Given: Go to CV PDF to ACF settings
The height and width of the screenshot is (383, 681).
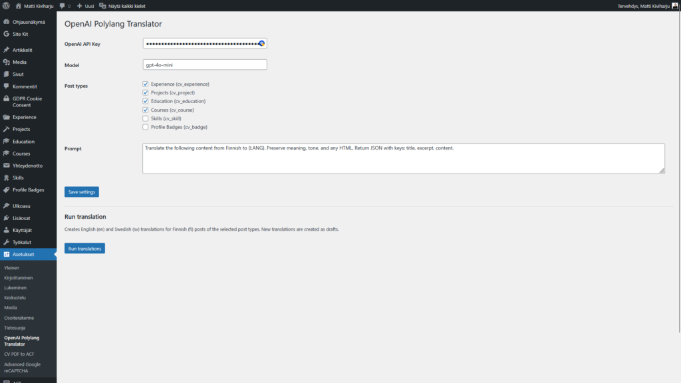Looking at the screenshot, I should (x=19, y=354).
